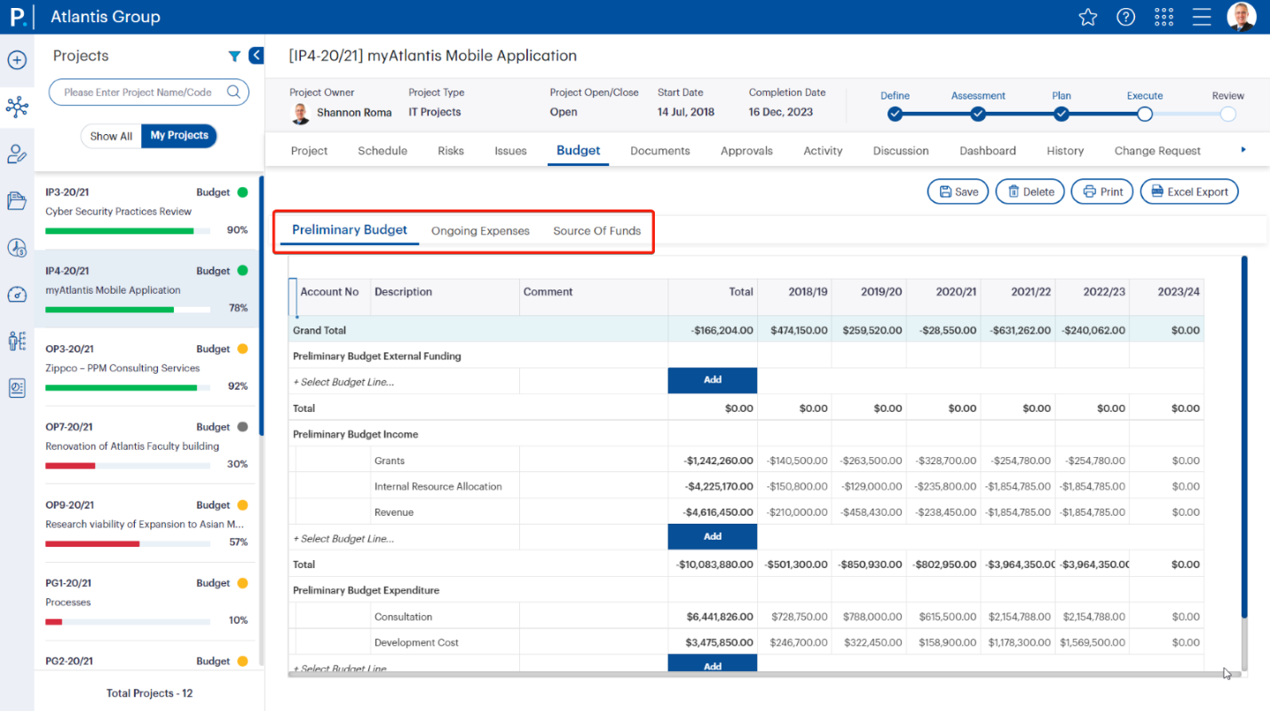Click the Excel Export button
The image size is (1270, 711).
tap(1189, 192)
